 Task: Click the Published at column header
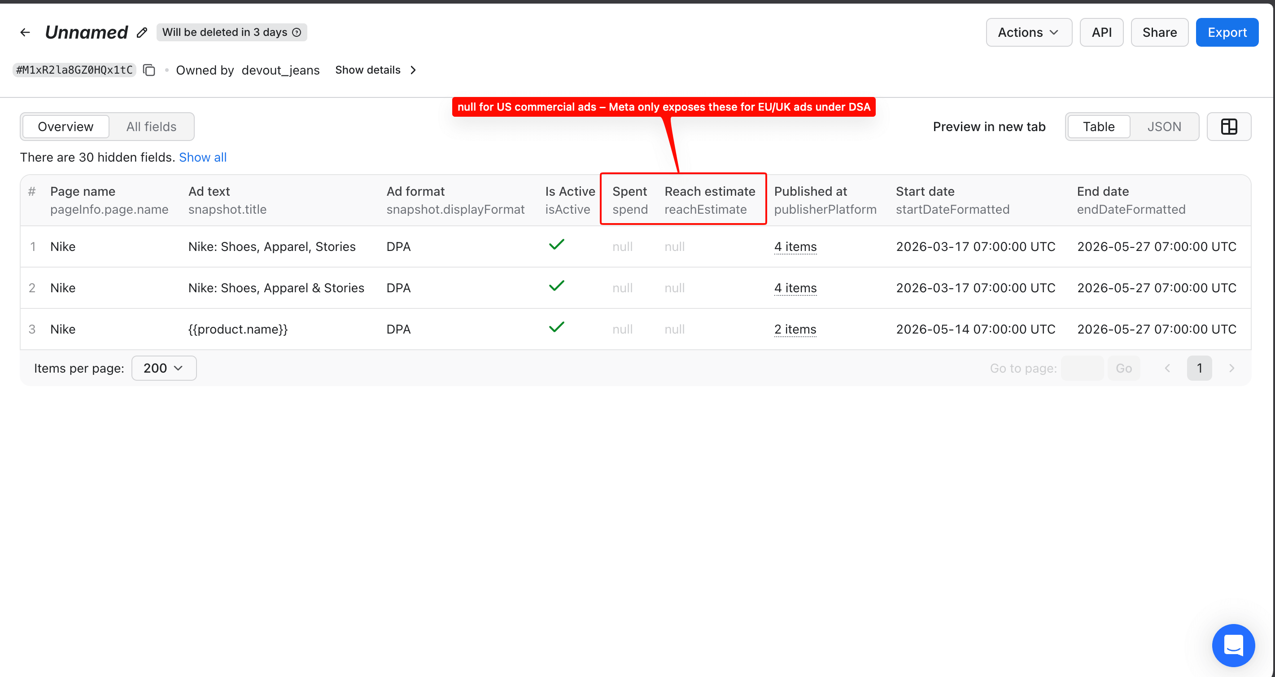825,200
